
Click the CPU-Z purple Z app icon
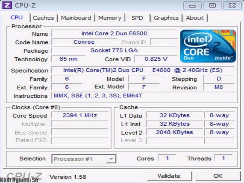click(x=7, y=5)
